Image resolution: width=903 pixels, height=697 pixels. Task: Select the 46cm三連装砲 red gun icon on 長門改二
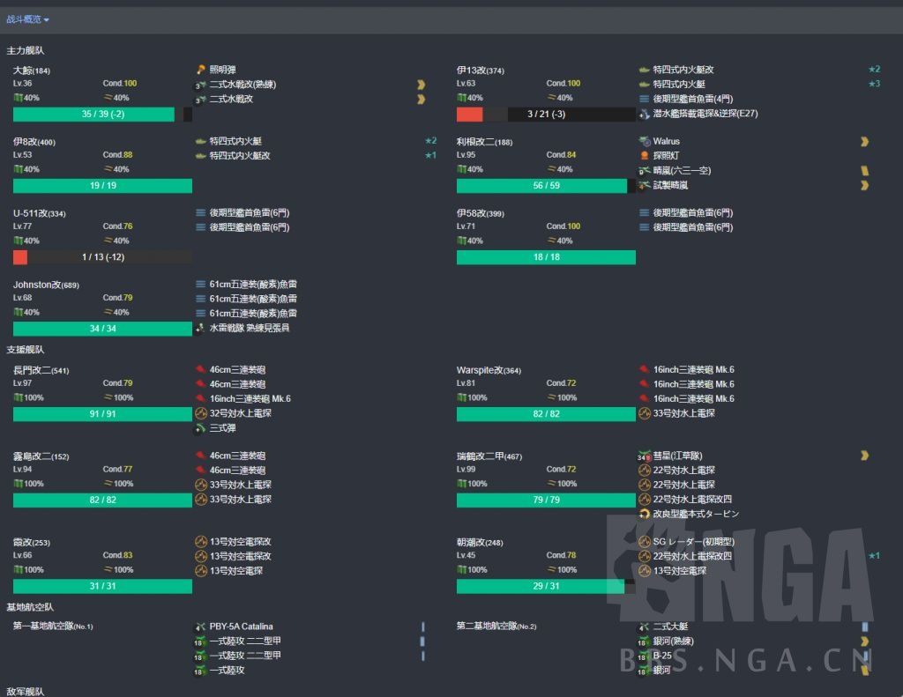(x=200, y=369)
